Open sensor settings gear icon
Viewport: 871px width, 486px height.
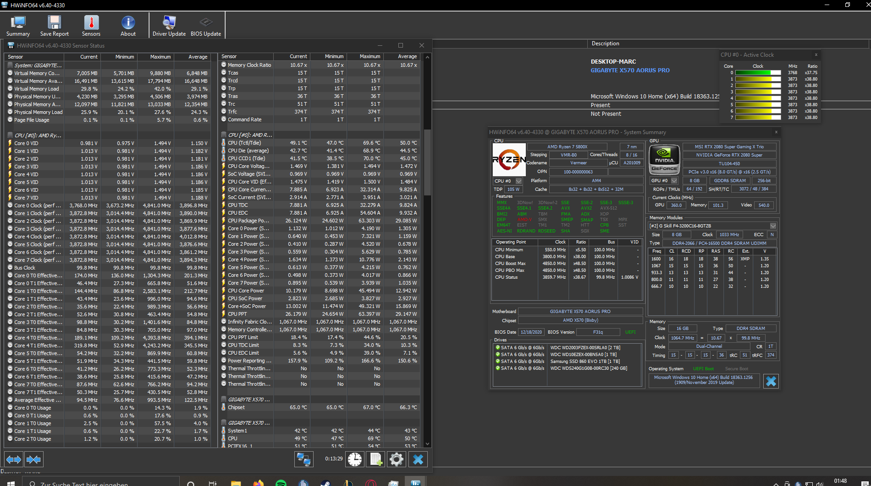pyautogui.click(x=397, y=459)
